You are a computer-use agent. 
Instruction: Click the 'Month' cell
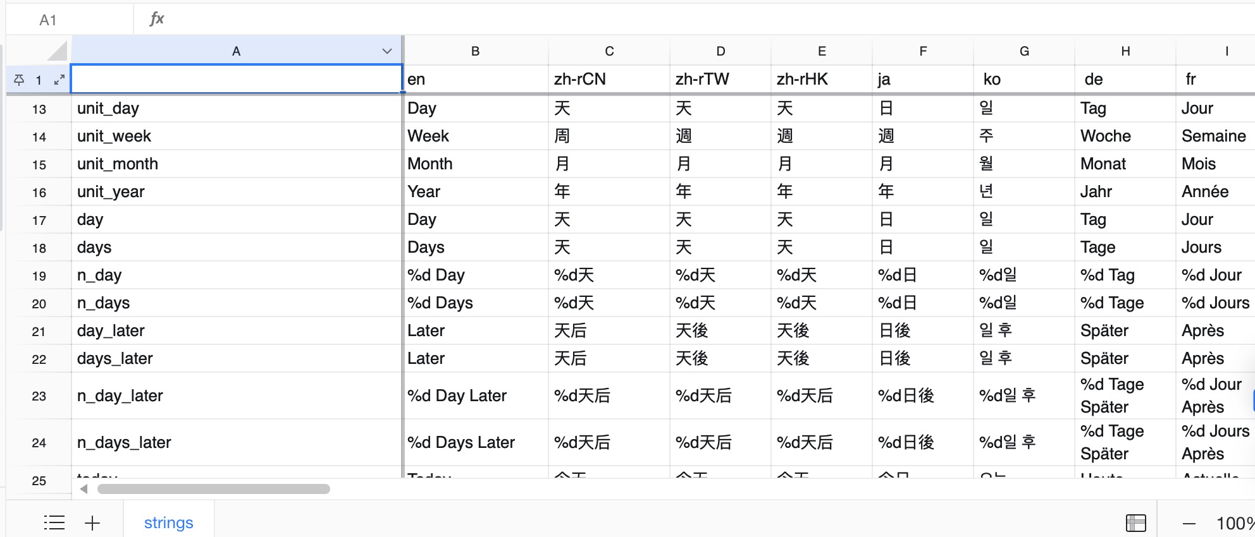click(x=476, y=164)
